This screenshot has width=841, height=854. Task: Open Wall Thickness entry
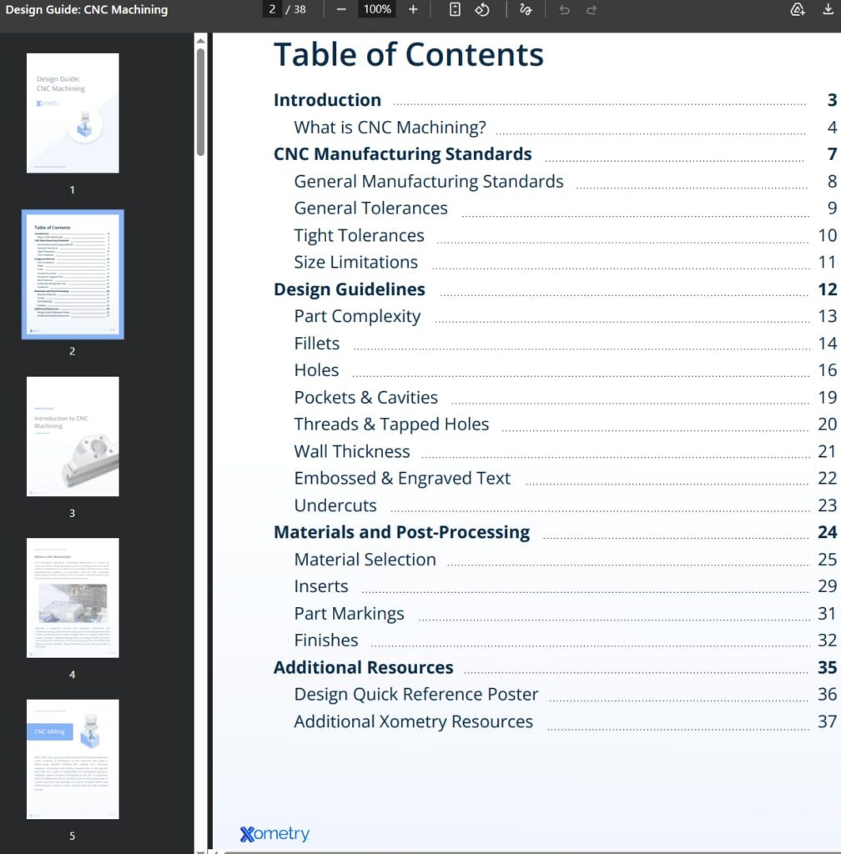352,451
